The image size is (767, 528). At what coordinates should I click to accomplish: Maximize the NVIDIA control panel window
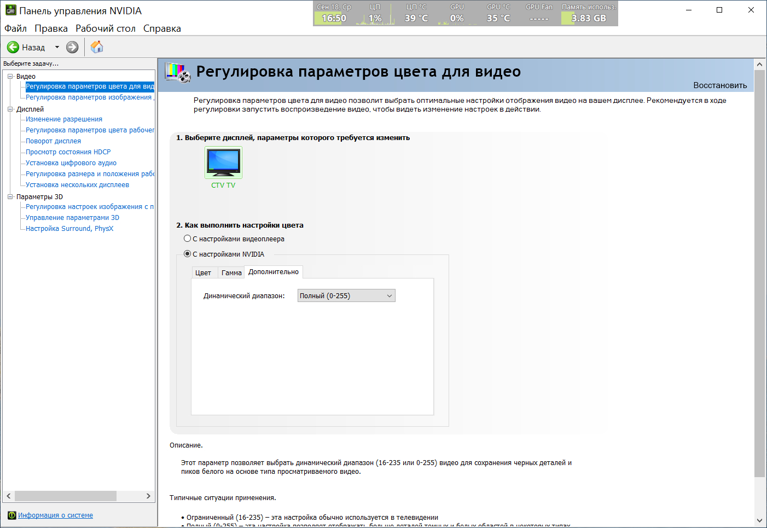tap(719, 10)
